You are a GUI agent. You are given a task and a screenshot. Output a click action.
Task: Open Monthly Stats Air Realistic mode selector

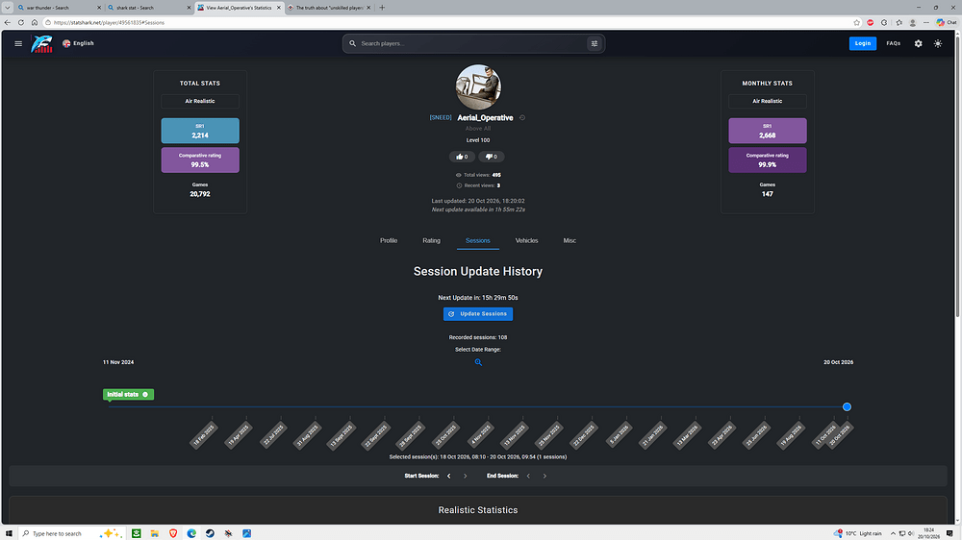coord(768,101)
